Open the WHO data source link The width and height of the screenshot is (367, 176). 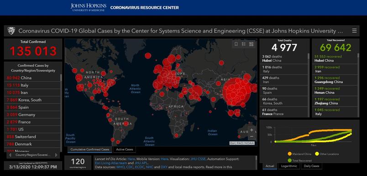coord(120,167)
